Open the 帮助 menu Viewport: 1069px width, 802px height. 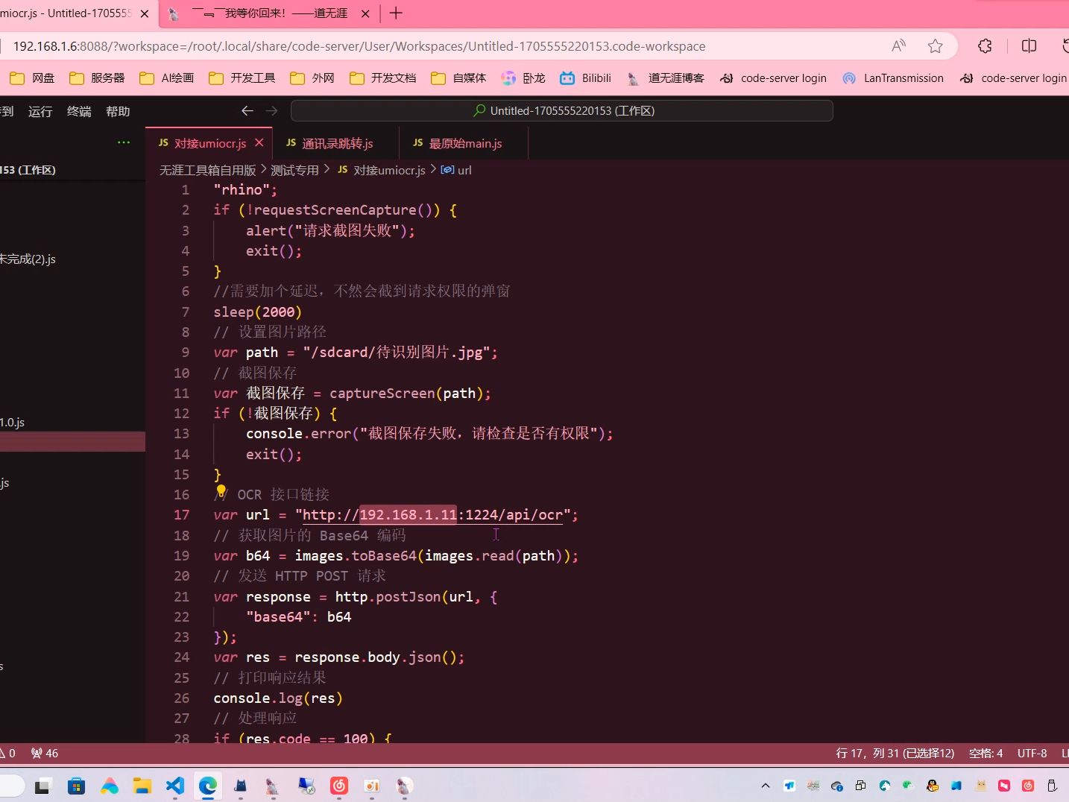click(118, 111)
